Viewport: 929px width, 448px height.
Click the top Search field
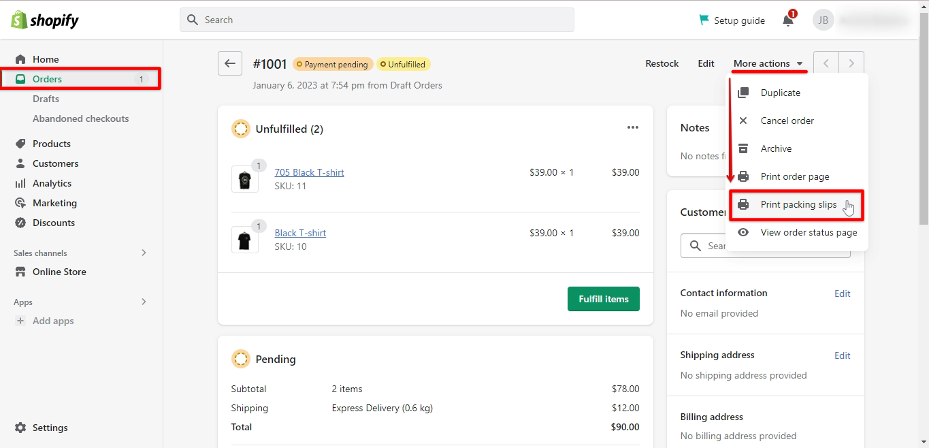pyautogui.click(x=377, y=20)
